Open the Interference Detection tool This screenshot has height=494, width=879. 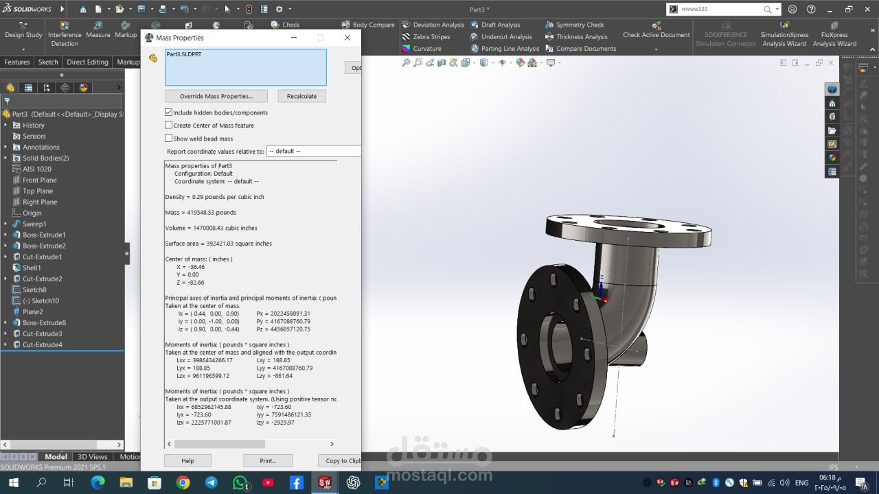65,34
